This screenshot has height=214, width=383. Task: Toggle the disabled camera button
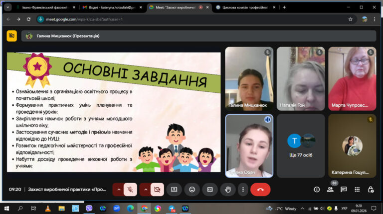(157, 190)
